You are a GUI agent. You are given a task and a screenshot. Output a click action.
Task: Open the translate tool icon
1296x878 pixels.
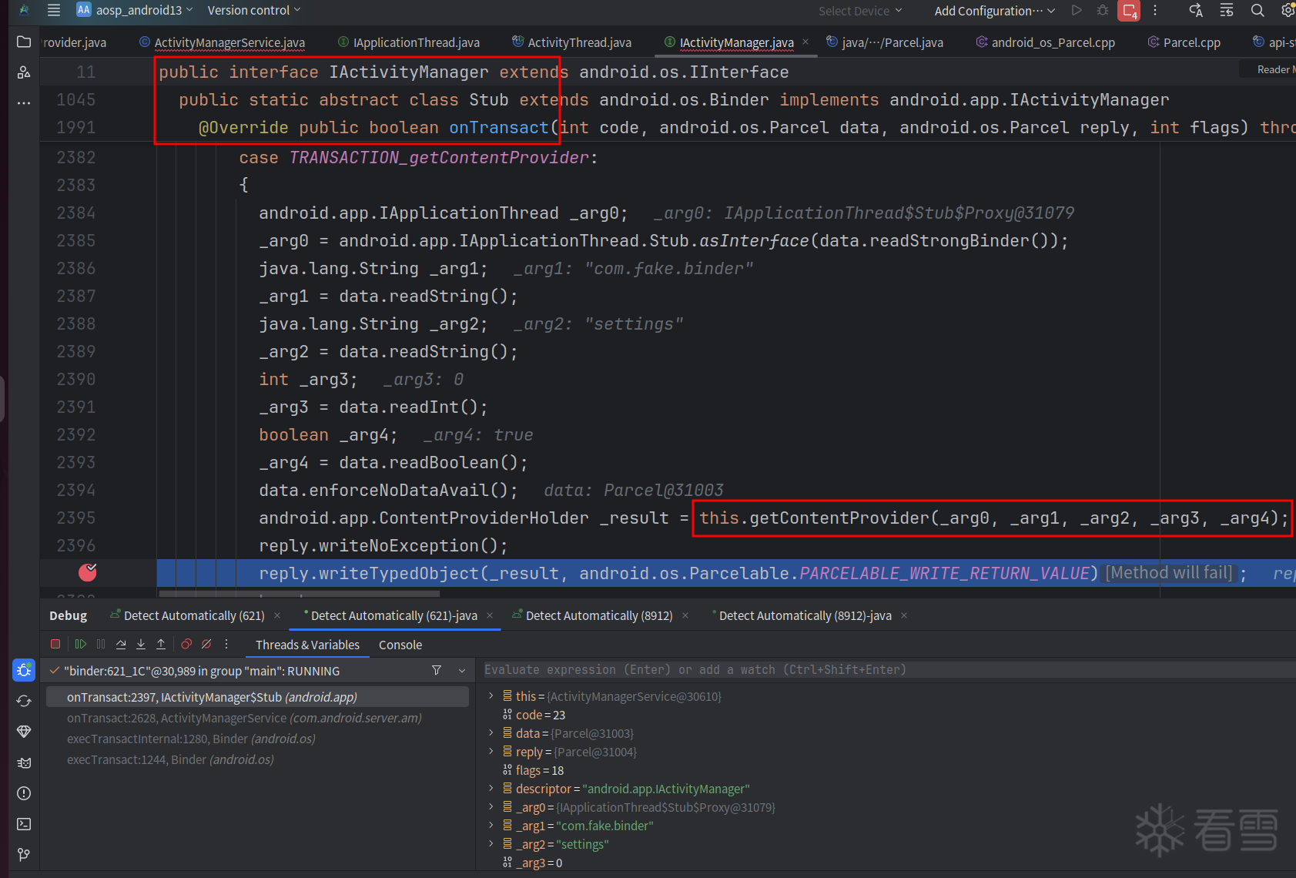1196,10
